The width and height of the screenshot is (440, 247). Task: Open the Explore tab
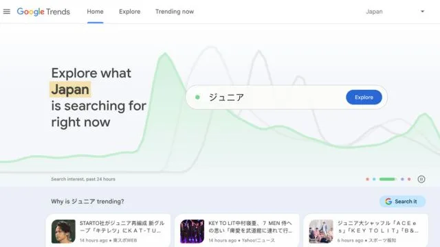130,12
